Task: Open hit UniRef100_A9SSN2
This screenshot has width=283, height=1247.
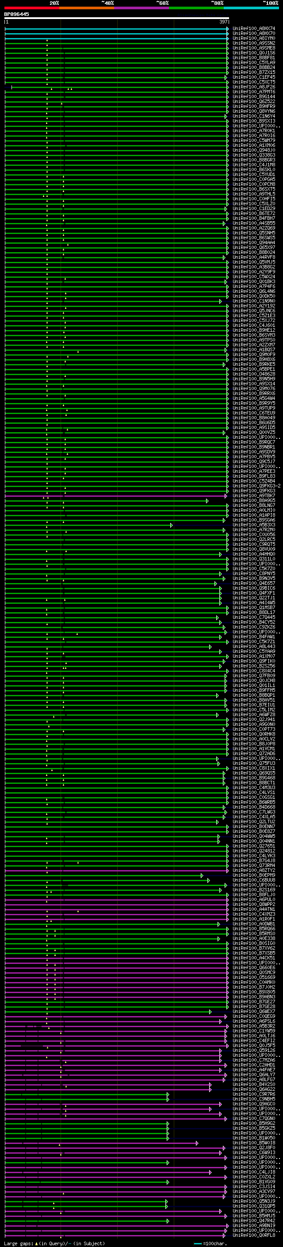Action: [x=253, y=43]
